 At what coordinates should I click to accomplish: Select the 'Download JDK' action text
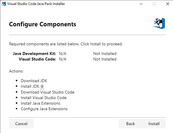pyautogui.click(x=34, y=81)
